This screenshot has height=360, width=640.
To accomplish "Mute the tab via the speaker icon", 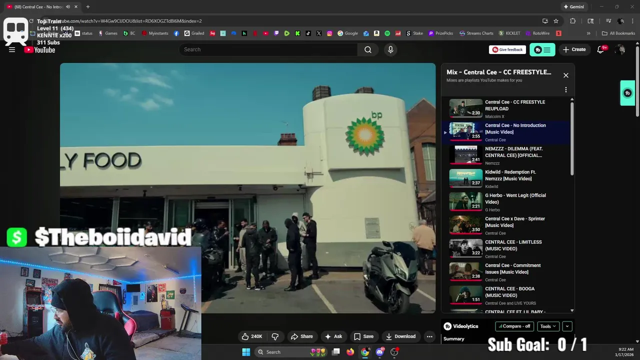I will 68,7.
